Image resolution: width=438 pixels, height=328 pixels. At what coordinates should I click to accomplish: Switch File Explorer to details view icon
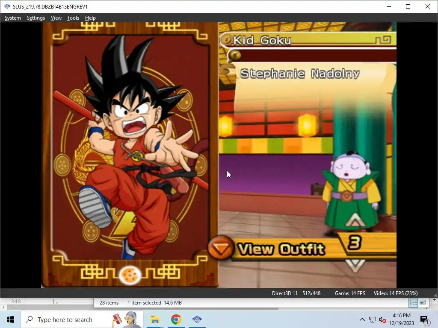point(414,303)
